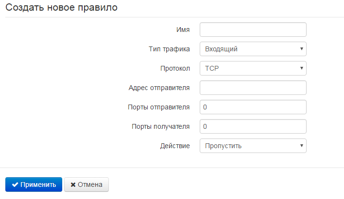The height and width of the screenshot is (199, 344).
Task: Expand the Протокол combo box showing TCP
Action: click(x=253, y=68)
